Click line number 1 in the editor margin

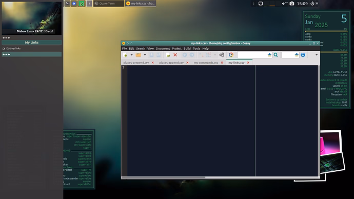point(123,68)
